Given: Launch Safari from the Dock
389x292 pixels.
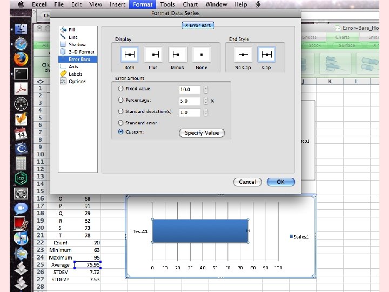Looking at the screenshot, I should [21, 44].
